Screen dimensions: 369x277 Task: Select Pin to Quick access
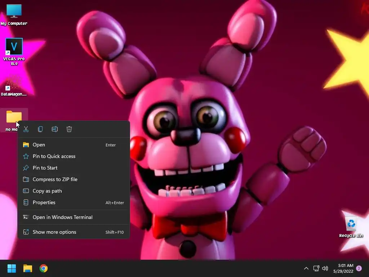click(74, 157)
